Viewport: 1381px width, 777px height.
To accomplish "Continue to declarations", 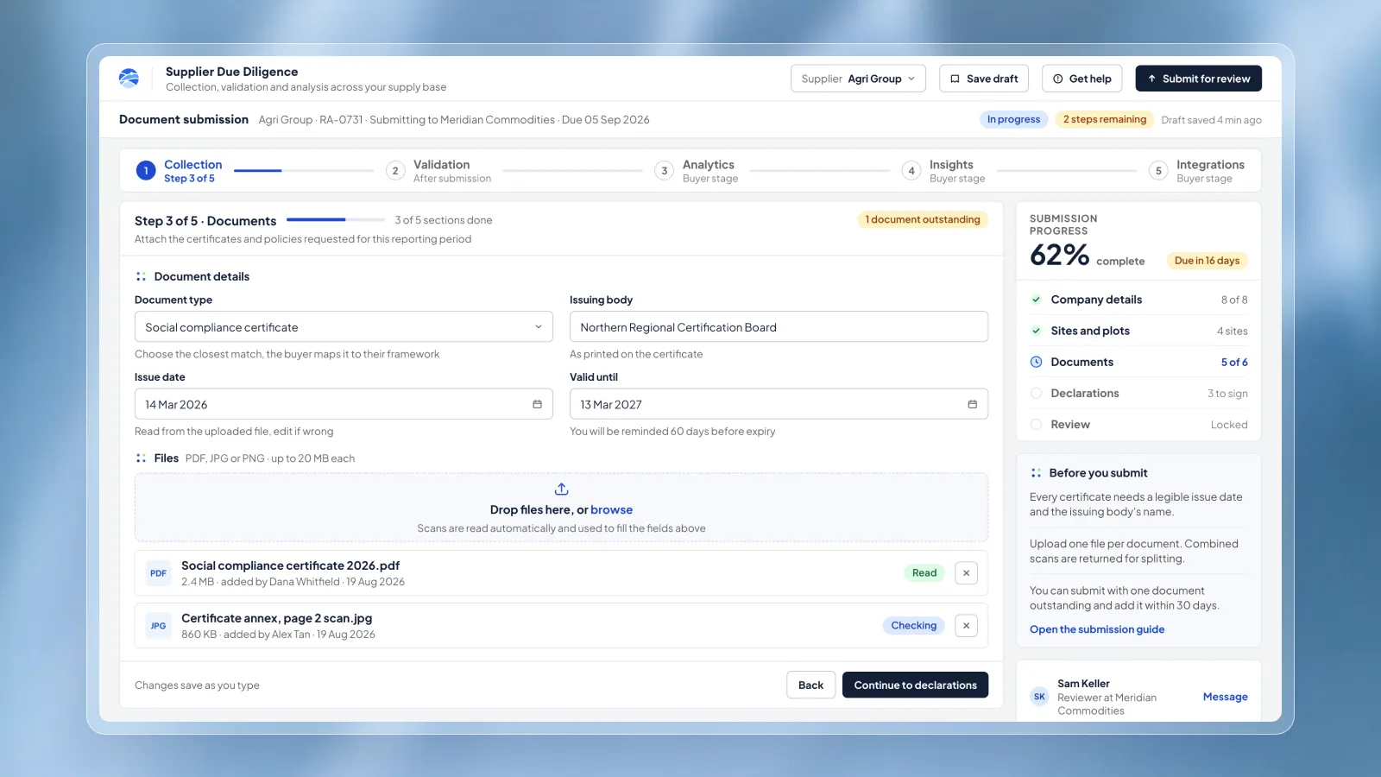I will pos(915,685).
